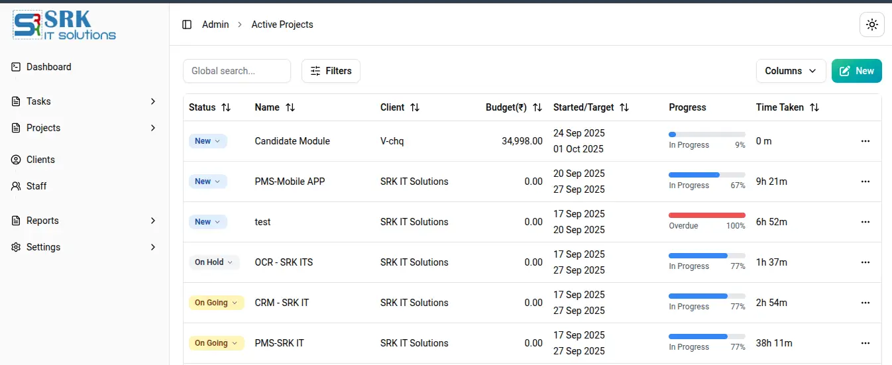Expand the Tasks sidebar menu

tap(153, 101)
